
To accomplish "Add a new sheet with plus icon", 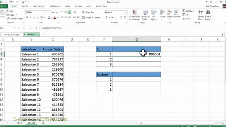I will (44, 123).
